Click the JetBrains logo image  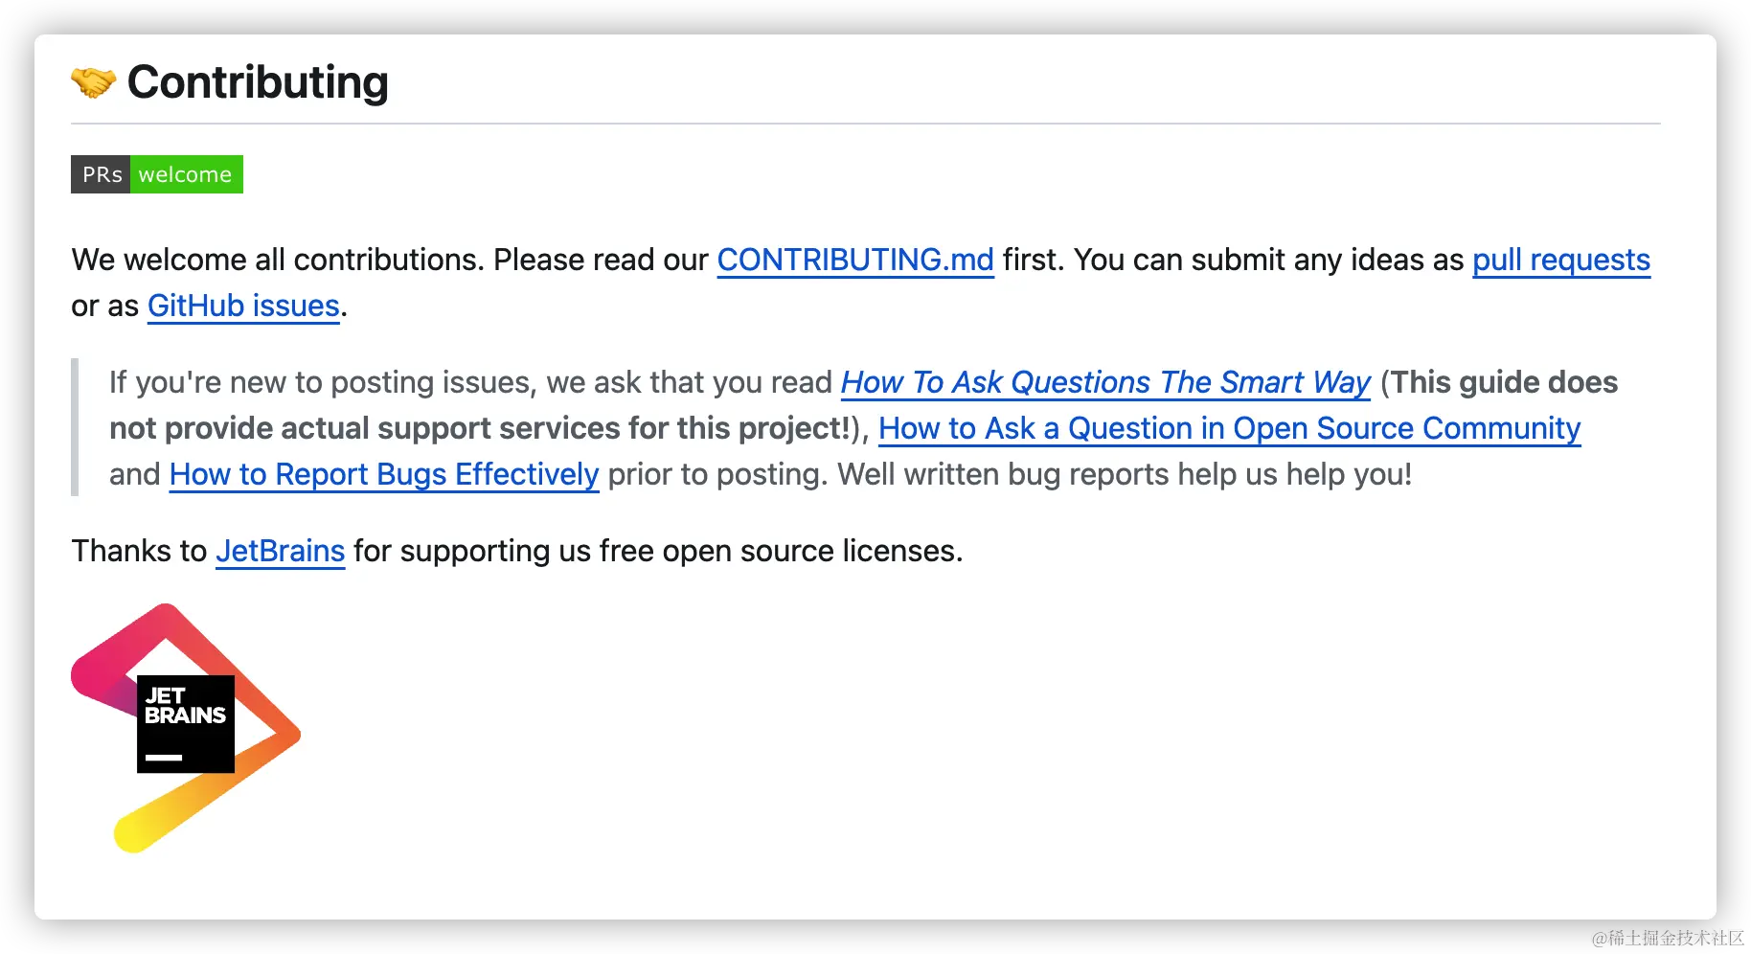point(186,728)
